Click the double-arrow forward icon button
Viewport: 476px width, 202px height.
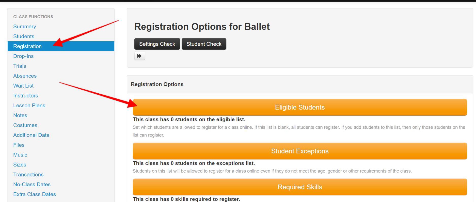coord(139,56)
